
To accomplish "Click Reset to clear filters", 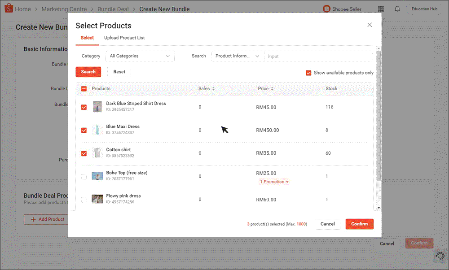I will [119, 72].
